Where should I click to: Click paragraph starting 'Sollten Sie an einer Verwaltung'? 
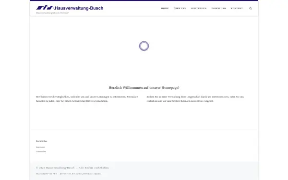point(195,99)
